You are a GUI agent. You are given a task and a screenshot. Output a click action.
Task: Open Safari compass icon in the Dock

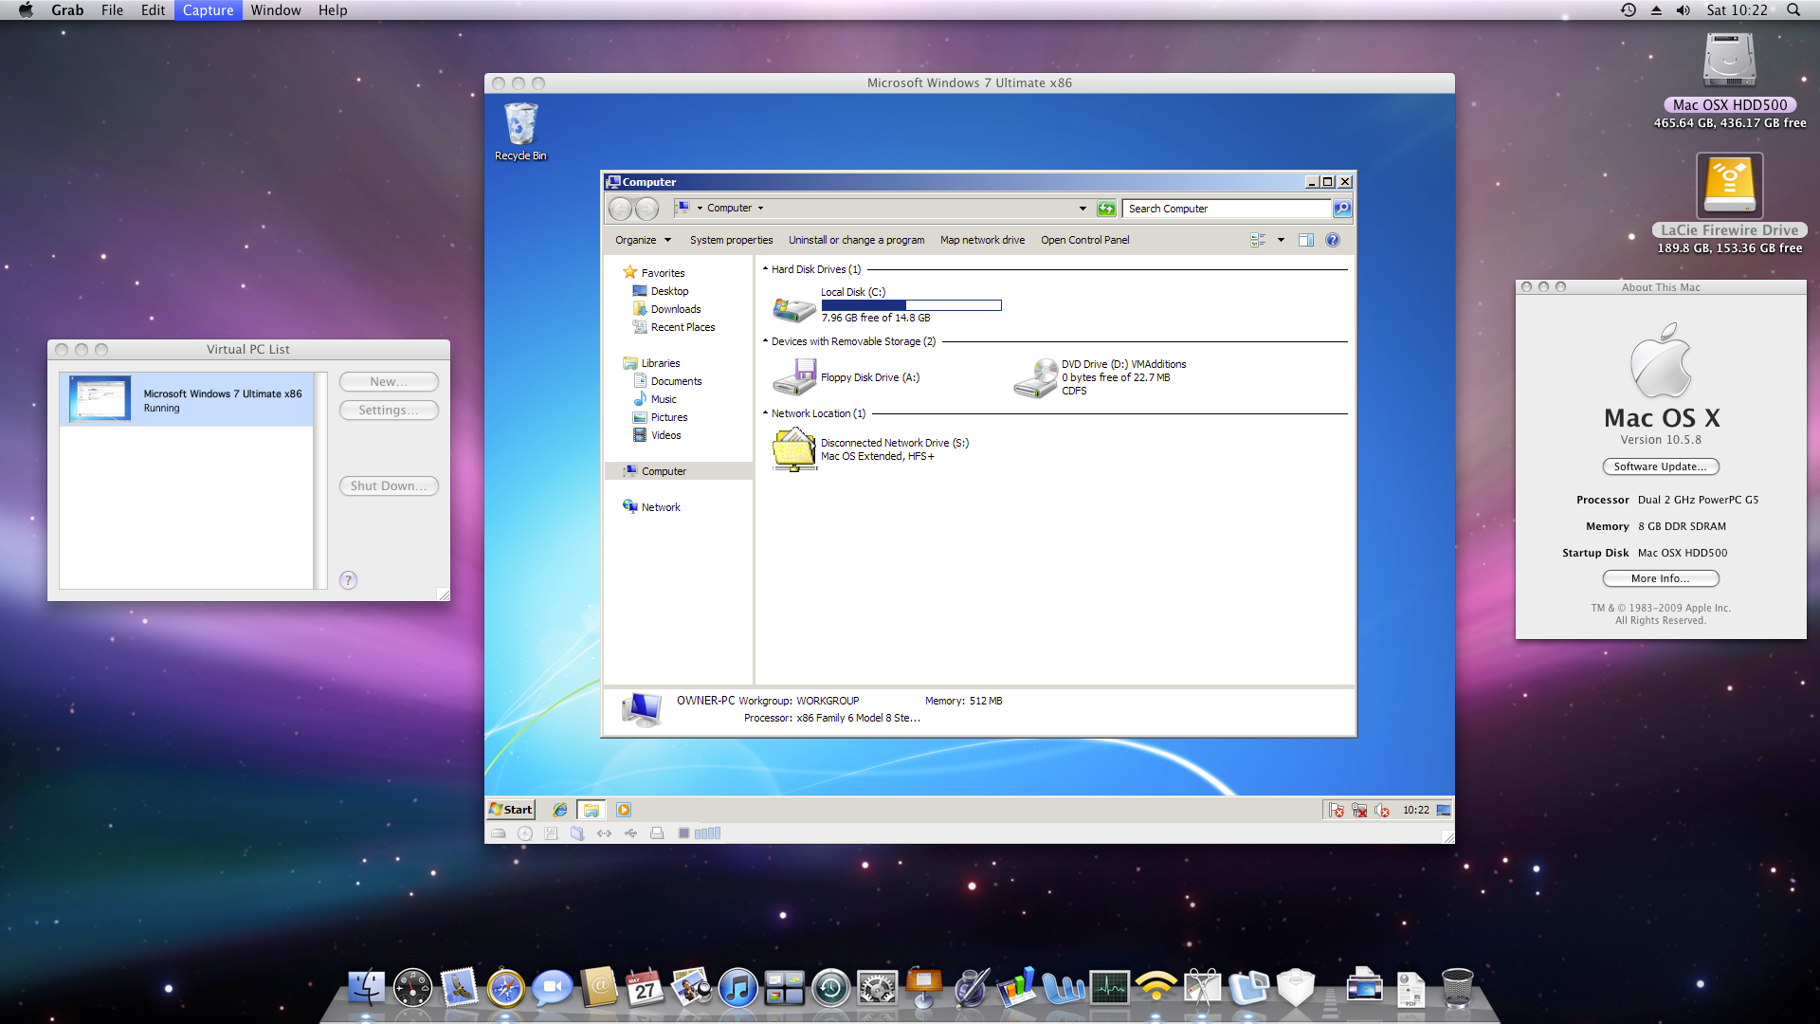[505, 989]
